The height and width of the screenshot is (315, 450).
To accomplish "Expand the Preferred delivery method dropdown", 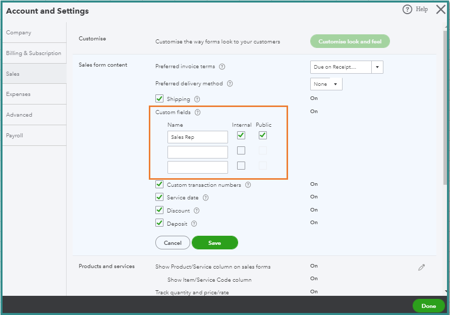I will (x=335, y=84).
